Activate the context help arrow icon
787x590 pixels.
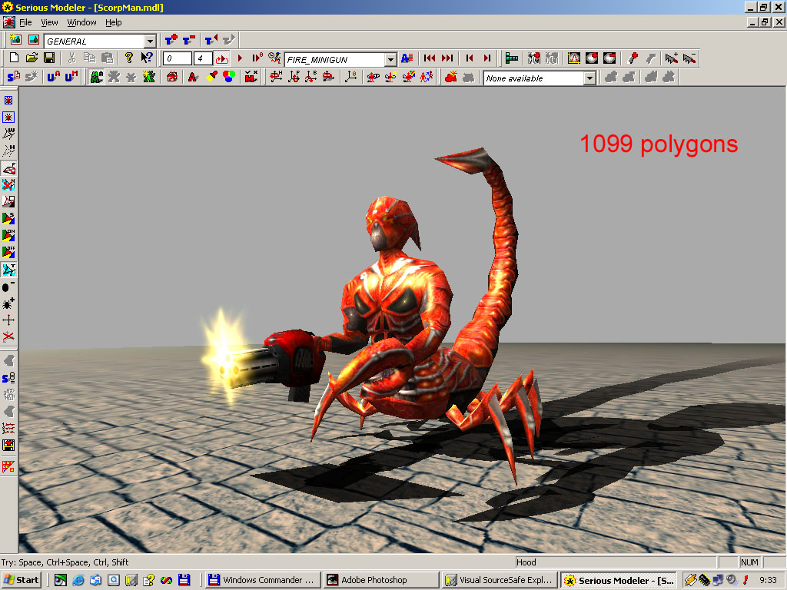147,58
